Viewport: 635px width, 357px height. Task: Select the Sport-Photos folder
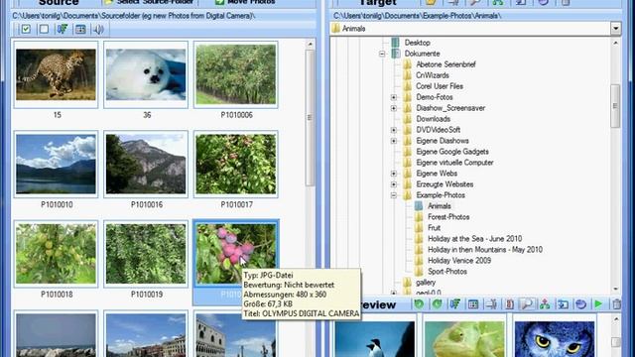pos(447,272)
